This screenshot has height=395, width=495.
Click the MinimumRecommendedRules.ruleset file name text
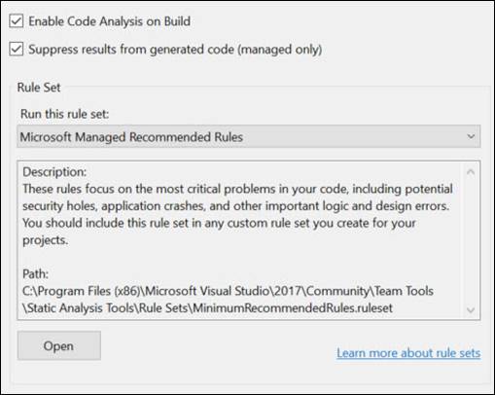[293, 308]
